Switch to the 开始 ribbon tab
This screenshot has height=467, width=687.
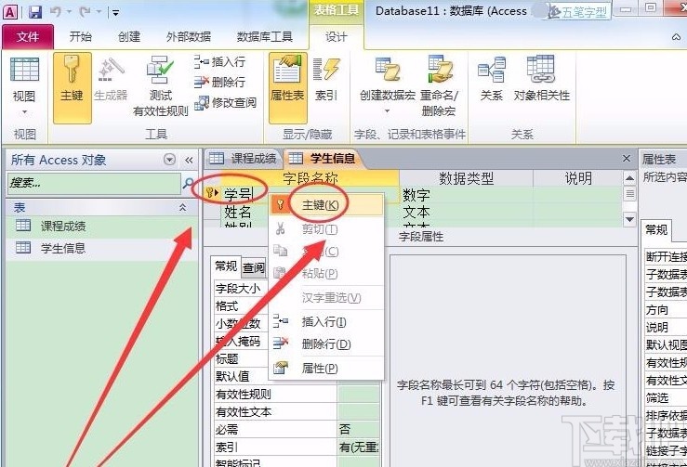pos(81,37)
